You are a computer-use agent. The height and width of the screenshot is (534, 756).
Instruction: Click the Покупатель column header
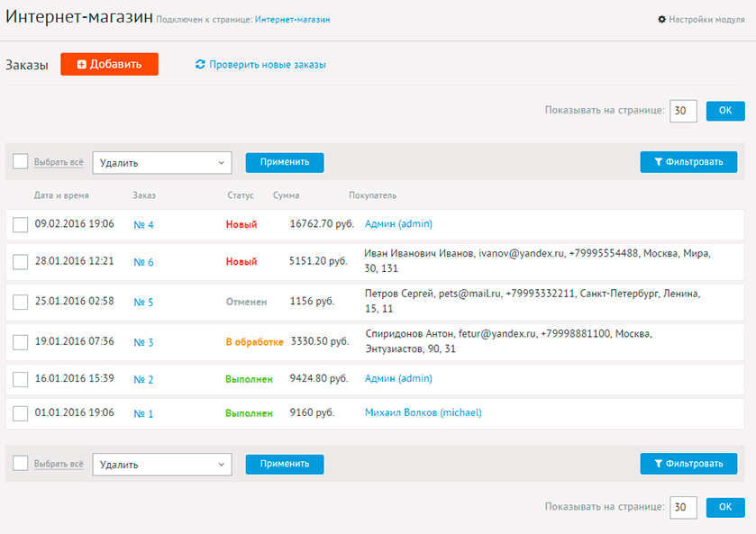373,195
